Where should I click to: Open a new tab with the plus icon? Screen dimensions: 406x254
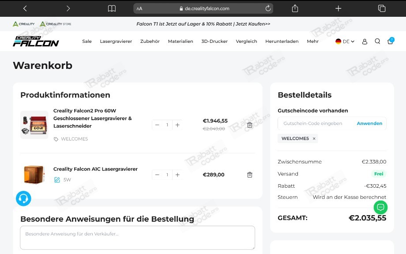coord(338,8)
